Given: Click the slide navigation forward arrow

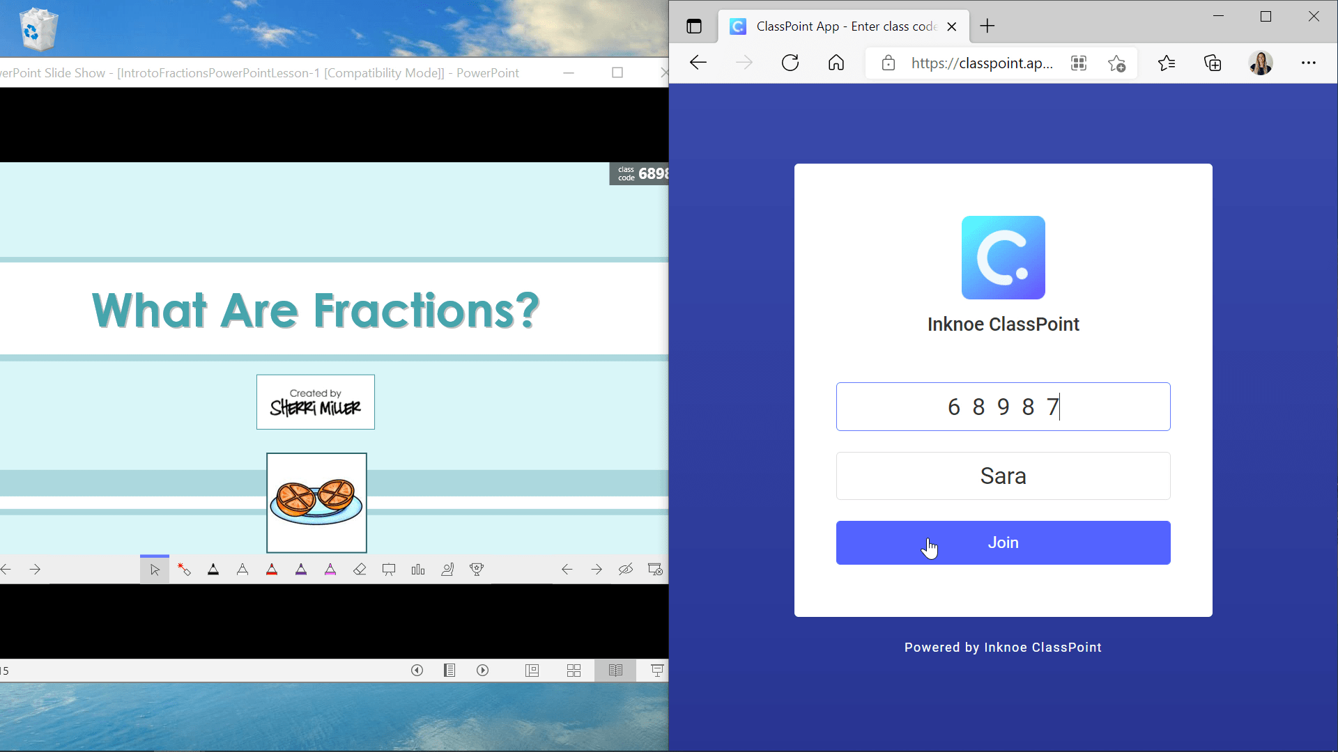Looking at the screenshot, I should [x=34, y=570].
